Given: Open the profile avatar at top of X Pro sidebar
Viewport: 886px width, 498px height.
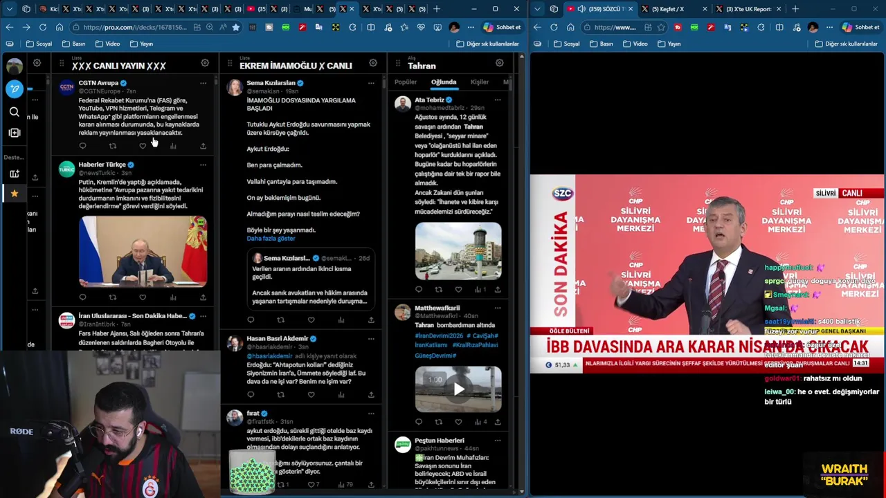Looking at the screenshot, I should click(15, 66).
